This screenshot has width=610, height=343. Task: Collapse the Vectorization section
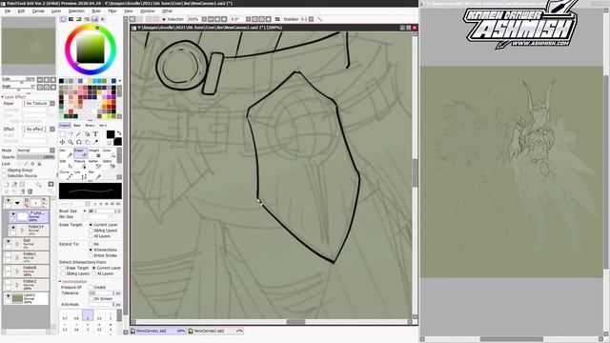coord(60,282)
